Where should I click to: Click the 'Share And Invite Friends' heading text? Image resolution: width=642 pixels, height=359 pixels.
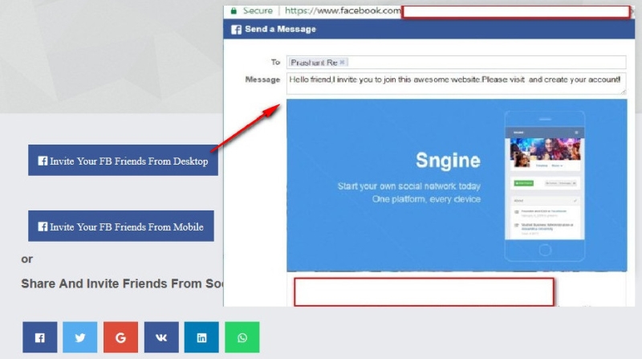[122, 284]
